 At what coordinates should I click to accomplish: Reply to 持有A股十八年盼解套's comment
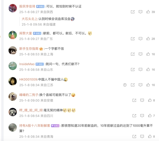142,136
